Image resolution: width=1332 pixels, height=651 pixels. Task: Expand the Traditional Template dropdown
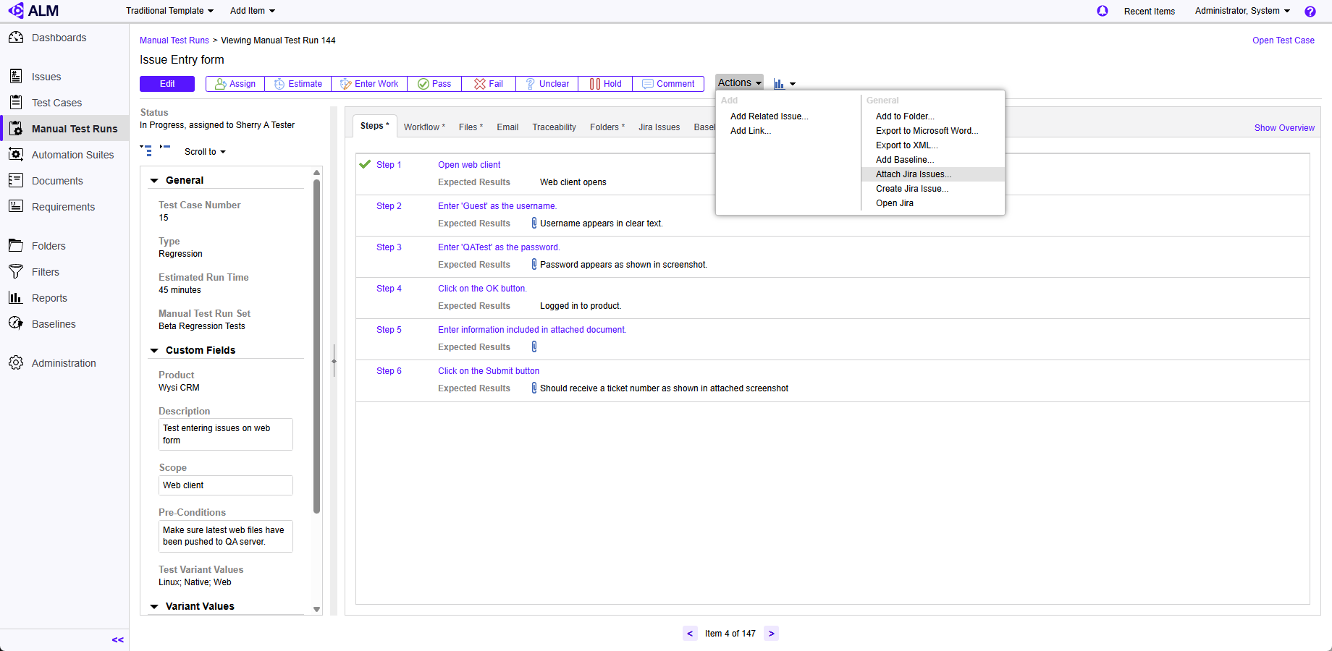169,11
